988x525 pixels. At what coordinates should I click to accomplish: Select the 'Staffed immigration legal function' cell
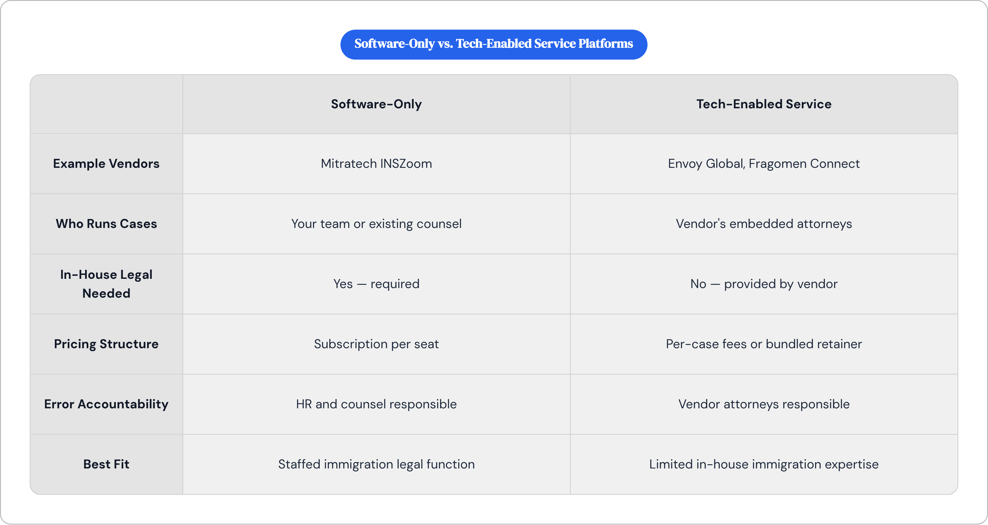pos(376,465)
